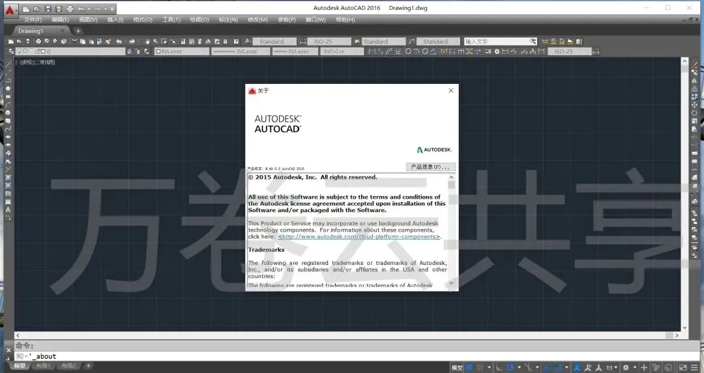704x373 pixels.
Task: Open status bar Customization menu icon
Action: tap(694, 368)
